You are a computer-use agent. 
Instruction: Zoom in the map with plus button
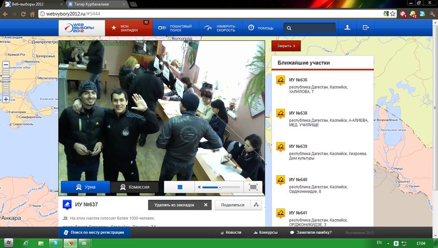point(6,100)
